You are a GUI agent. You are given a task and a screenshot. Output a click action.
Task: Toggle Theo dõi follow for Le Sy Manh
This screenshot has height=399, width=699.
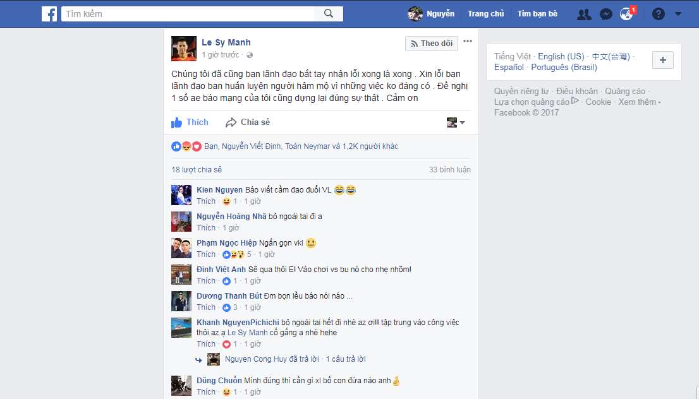[x=432, y=43]
